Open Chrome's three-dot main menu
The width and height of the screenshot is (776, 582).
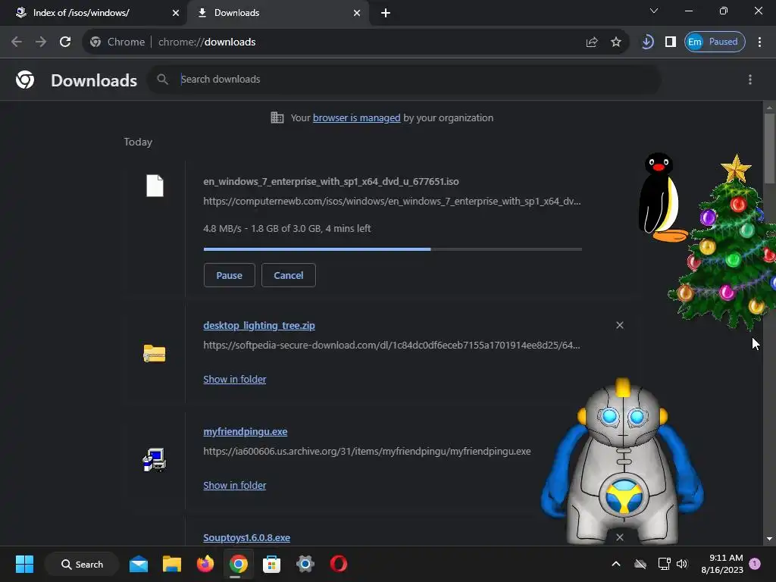(759, 42)
